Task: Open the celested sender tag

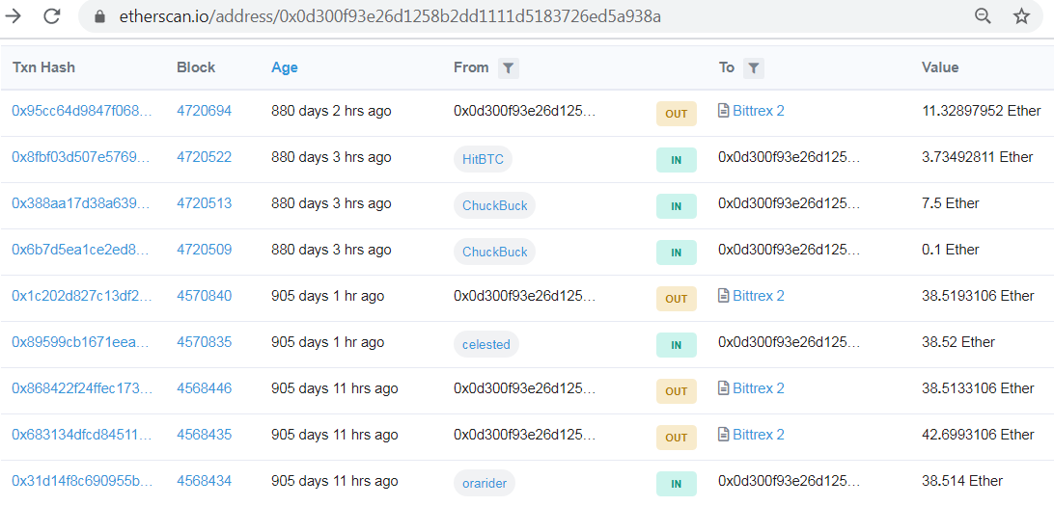Action: coord(486,345)
